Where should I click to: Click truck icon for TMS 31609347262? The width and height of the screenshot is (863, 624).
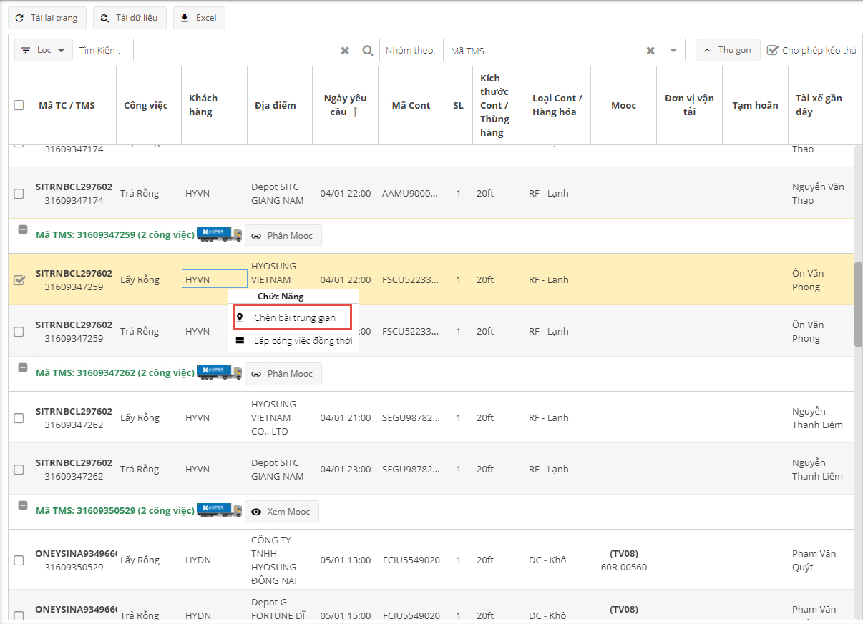click(x=219, y=373)
